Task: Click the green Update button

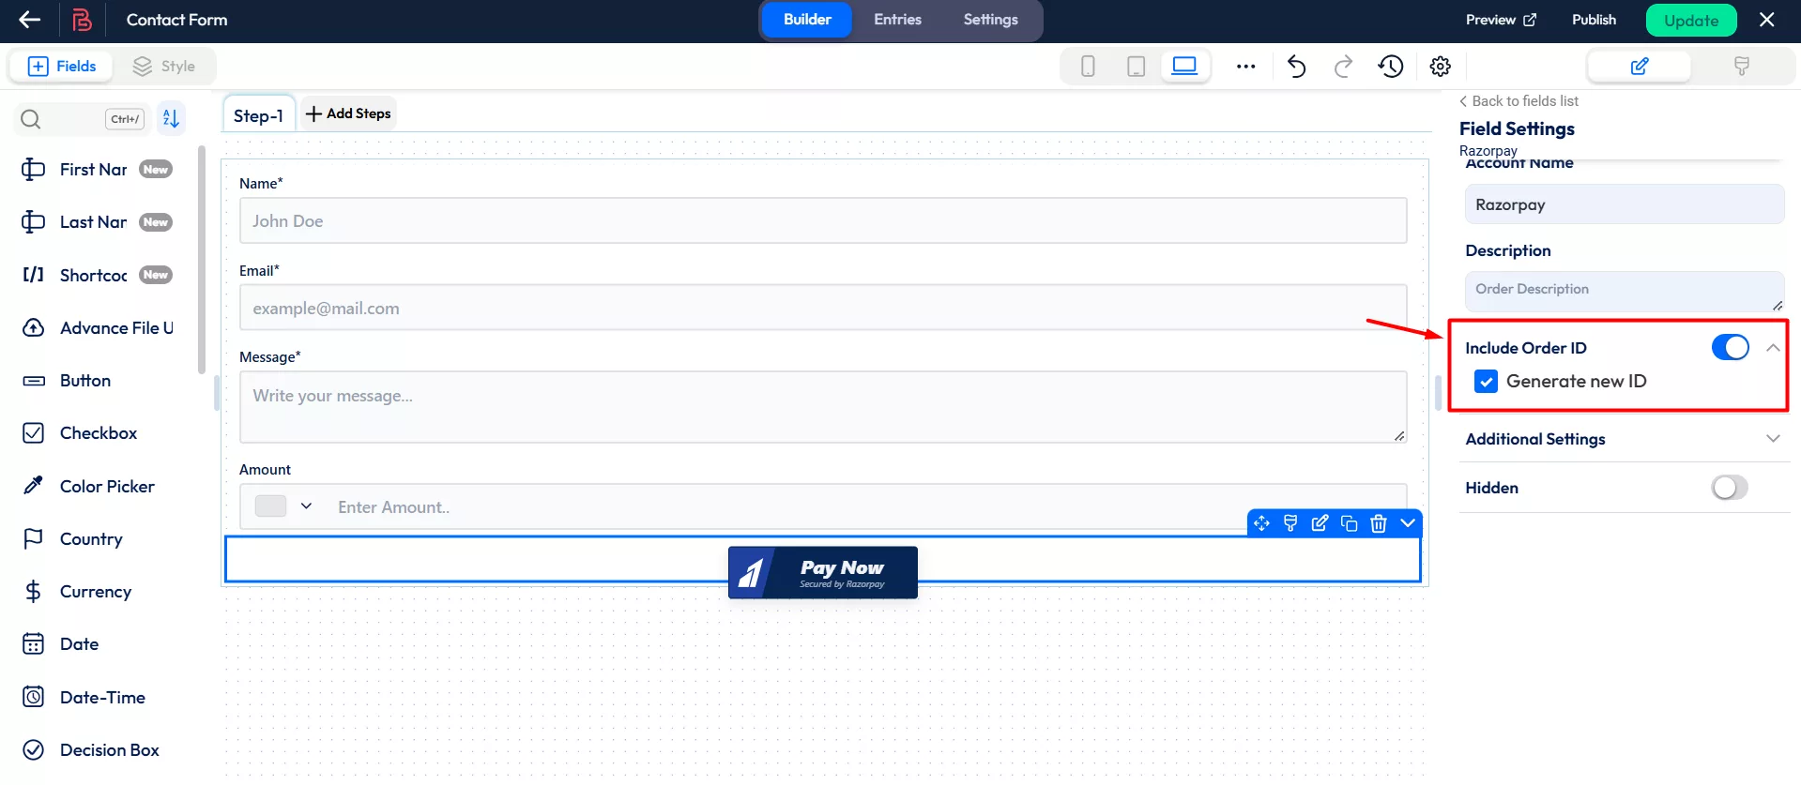Action: point(1690,21)
